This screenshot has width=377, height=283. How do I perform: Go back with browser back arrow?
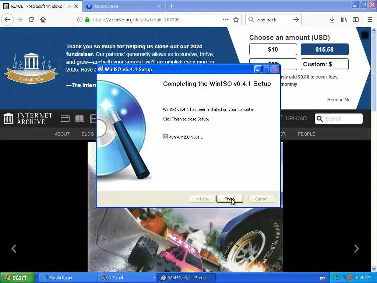(x=7, y=20)
